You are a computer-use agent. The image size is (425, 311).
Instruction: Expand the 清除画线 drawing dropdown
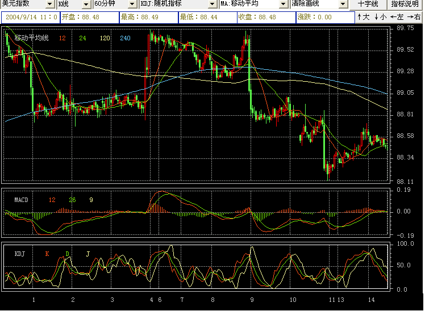click(x=343, y=5)
